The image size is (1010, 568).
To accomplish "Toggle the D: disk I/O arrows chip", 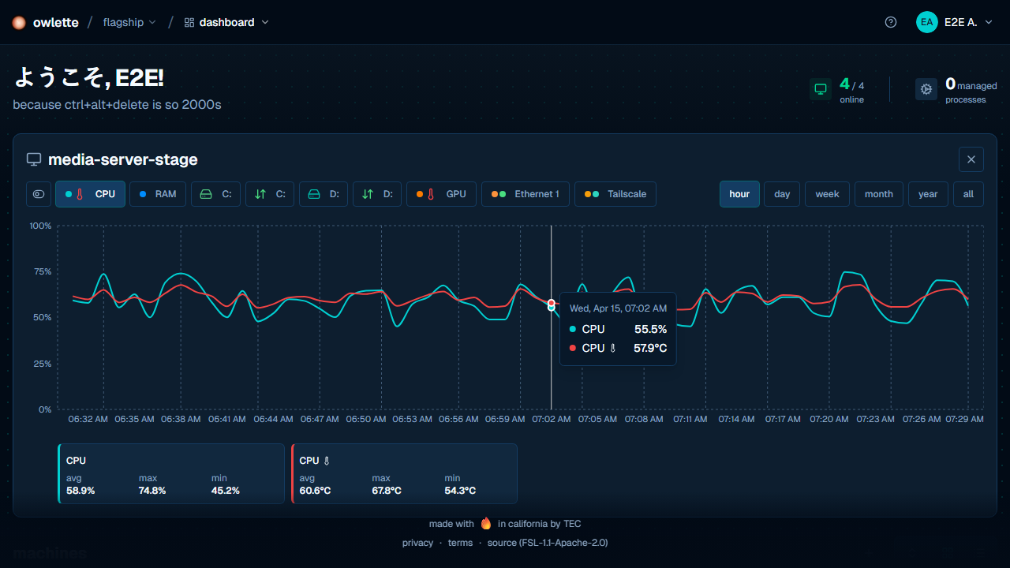I will [377, 194].
